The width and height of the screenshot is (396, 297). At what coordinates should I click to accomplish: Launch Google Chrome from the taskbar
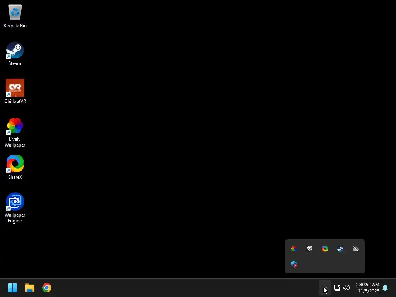47,288
